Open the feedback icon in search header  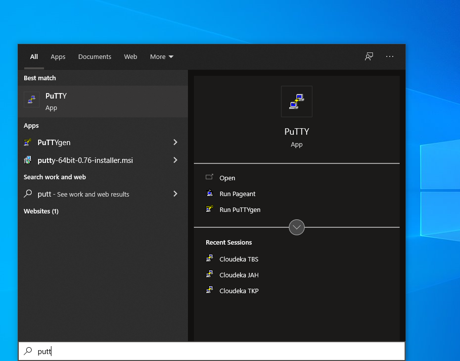pos(369,56)
